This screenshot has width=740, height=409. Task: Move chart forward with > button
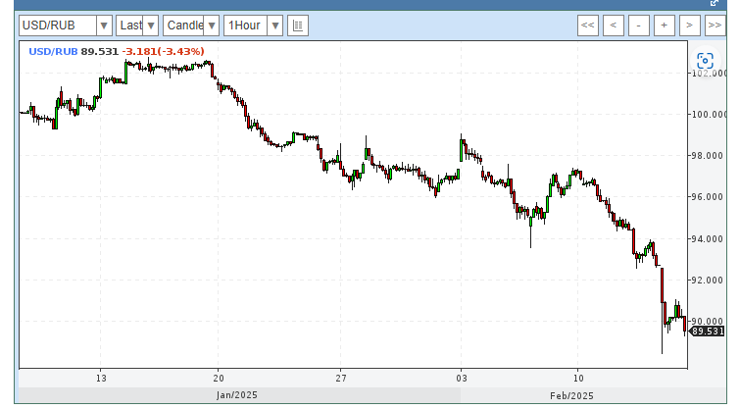point(689,26)
